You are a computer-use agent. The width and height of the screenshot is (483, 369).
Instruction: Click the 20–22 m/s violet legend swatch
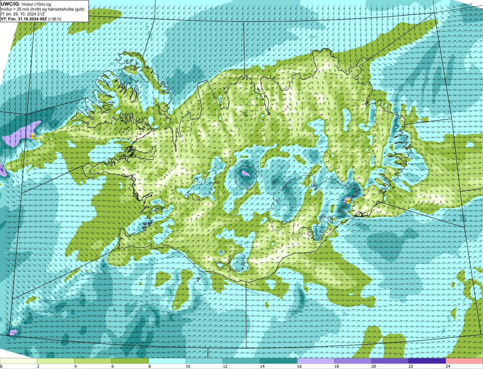tap(390, 361)
